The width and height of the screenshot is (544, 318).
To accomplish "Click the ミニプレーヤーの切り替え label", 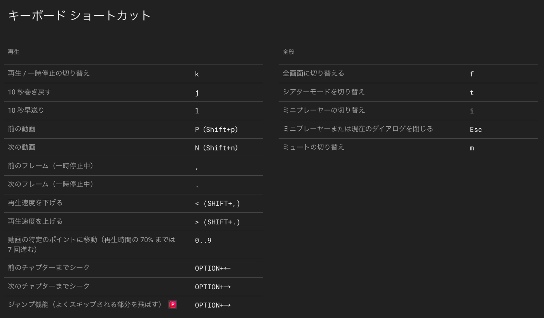I will (x=324, y=110).
